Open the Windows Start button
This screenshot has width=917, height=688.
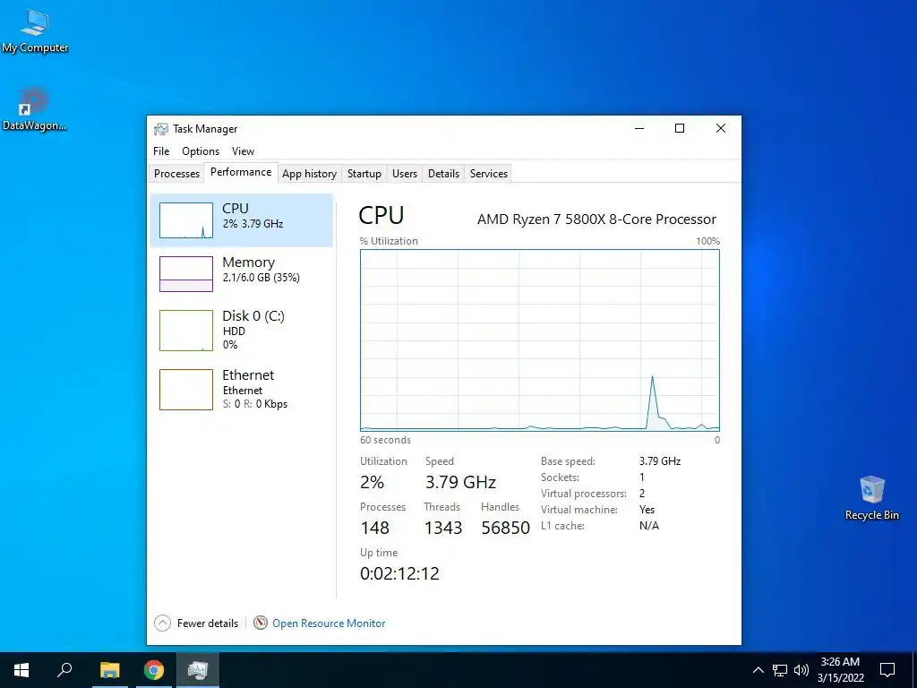[x=21, y=670]
